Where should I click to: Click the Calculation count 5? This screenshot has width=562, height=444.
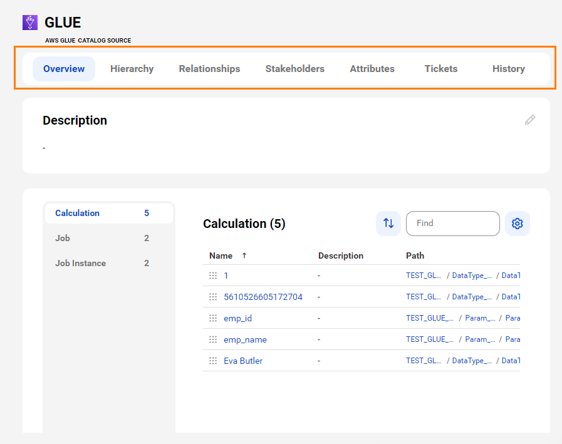click(x=147, y=213)
